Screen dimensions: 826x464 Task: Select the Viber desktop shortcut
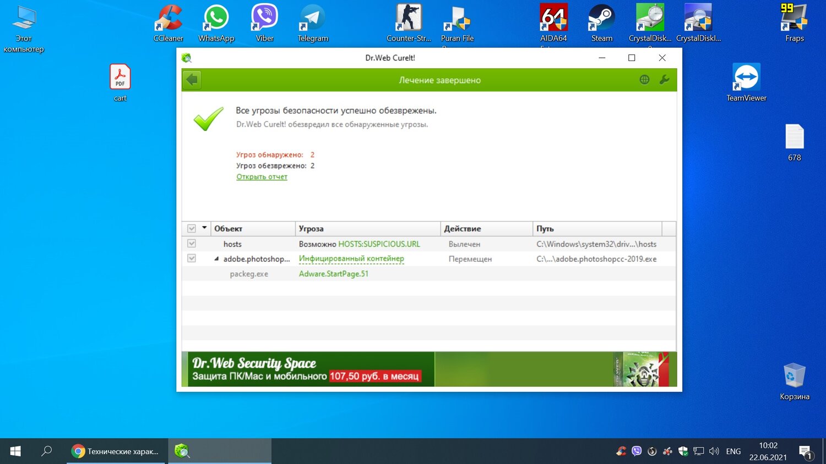pyautogui.click(x=264, y=23)
